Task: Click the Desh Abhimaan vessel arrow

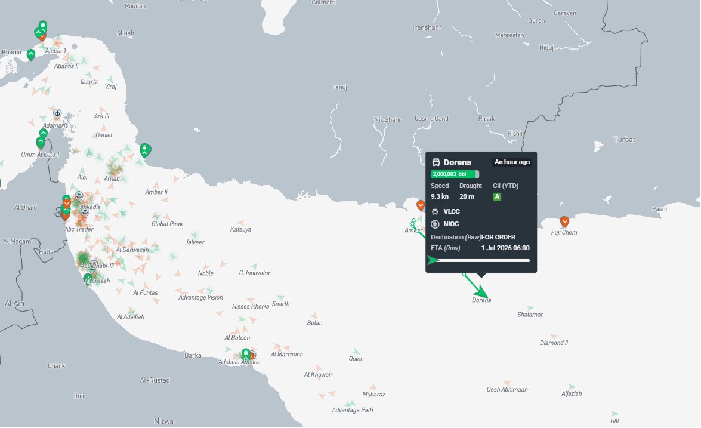Action: (507, 383)
